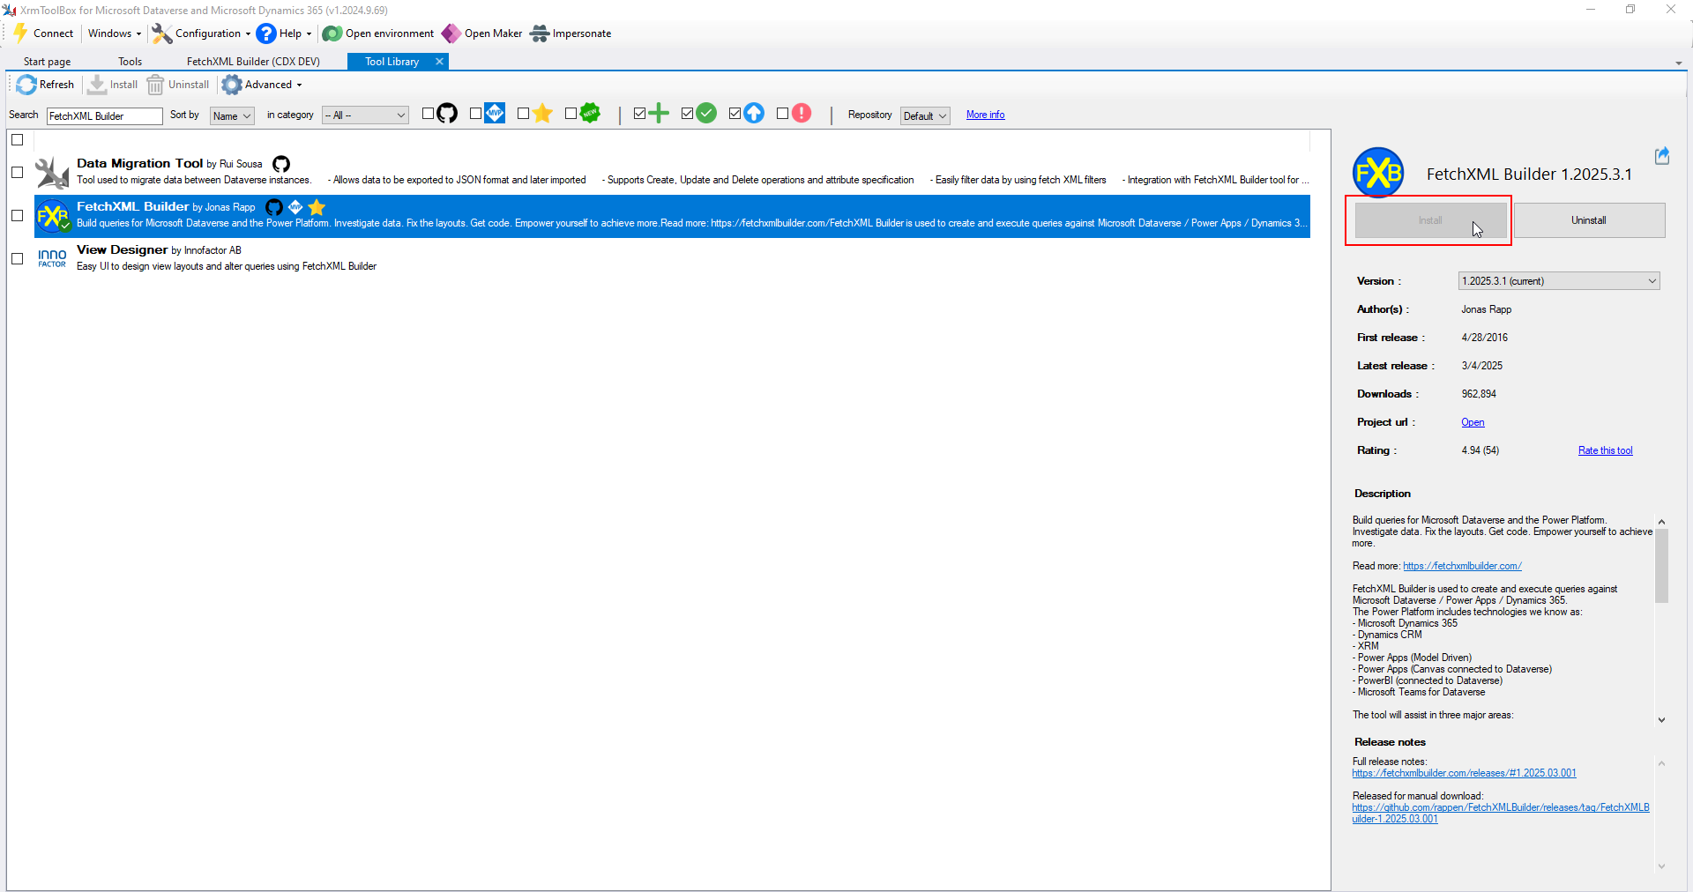The image size is (1693, 892).
Task: Click the blue up-arrow update filter icon
Action: pos(754,113)
